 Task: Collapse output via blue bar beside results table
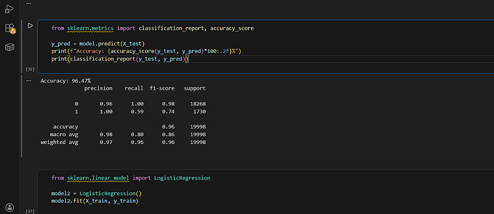tap(22, 116)
